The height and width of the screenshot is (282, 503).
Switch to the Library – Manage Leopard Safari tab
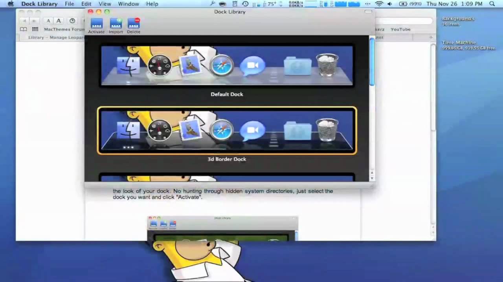coord(51,38)
